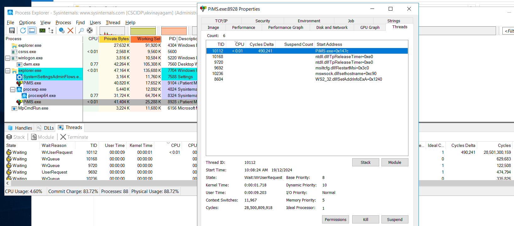This screenshot has height=226, width=514.
Task: Click the CPU usage history mini graph
Action: 112,31
